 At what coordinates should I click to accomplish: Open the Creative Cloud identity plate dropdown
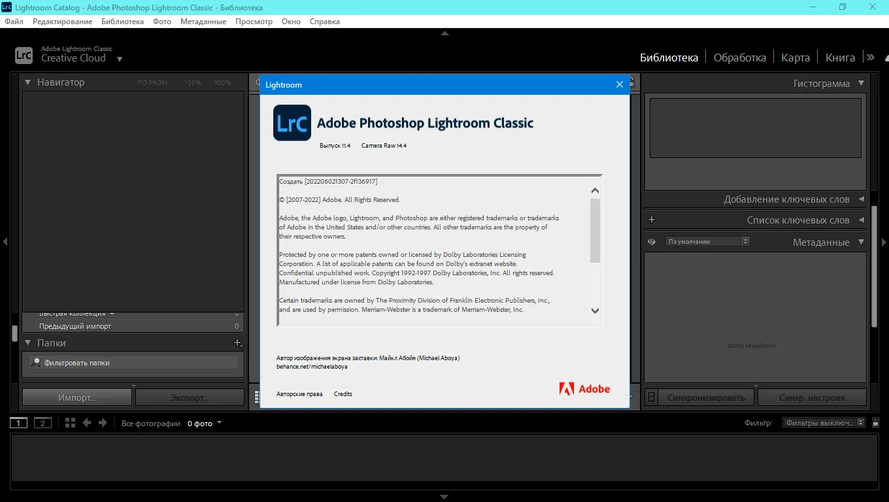119,59
